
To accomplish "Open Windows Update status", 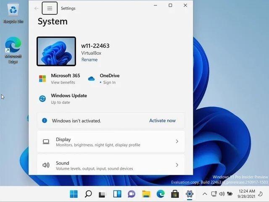I will (x=69, y=99).
